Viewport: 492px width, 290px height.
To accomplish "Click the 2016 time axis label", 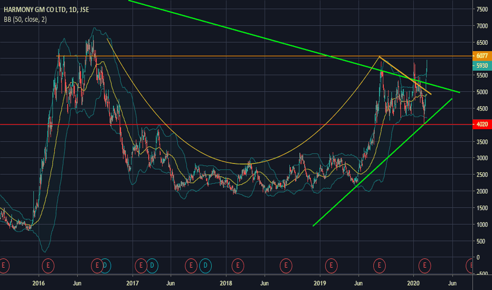I will click(39, 284).
